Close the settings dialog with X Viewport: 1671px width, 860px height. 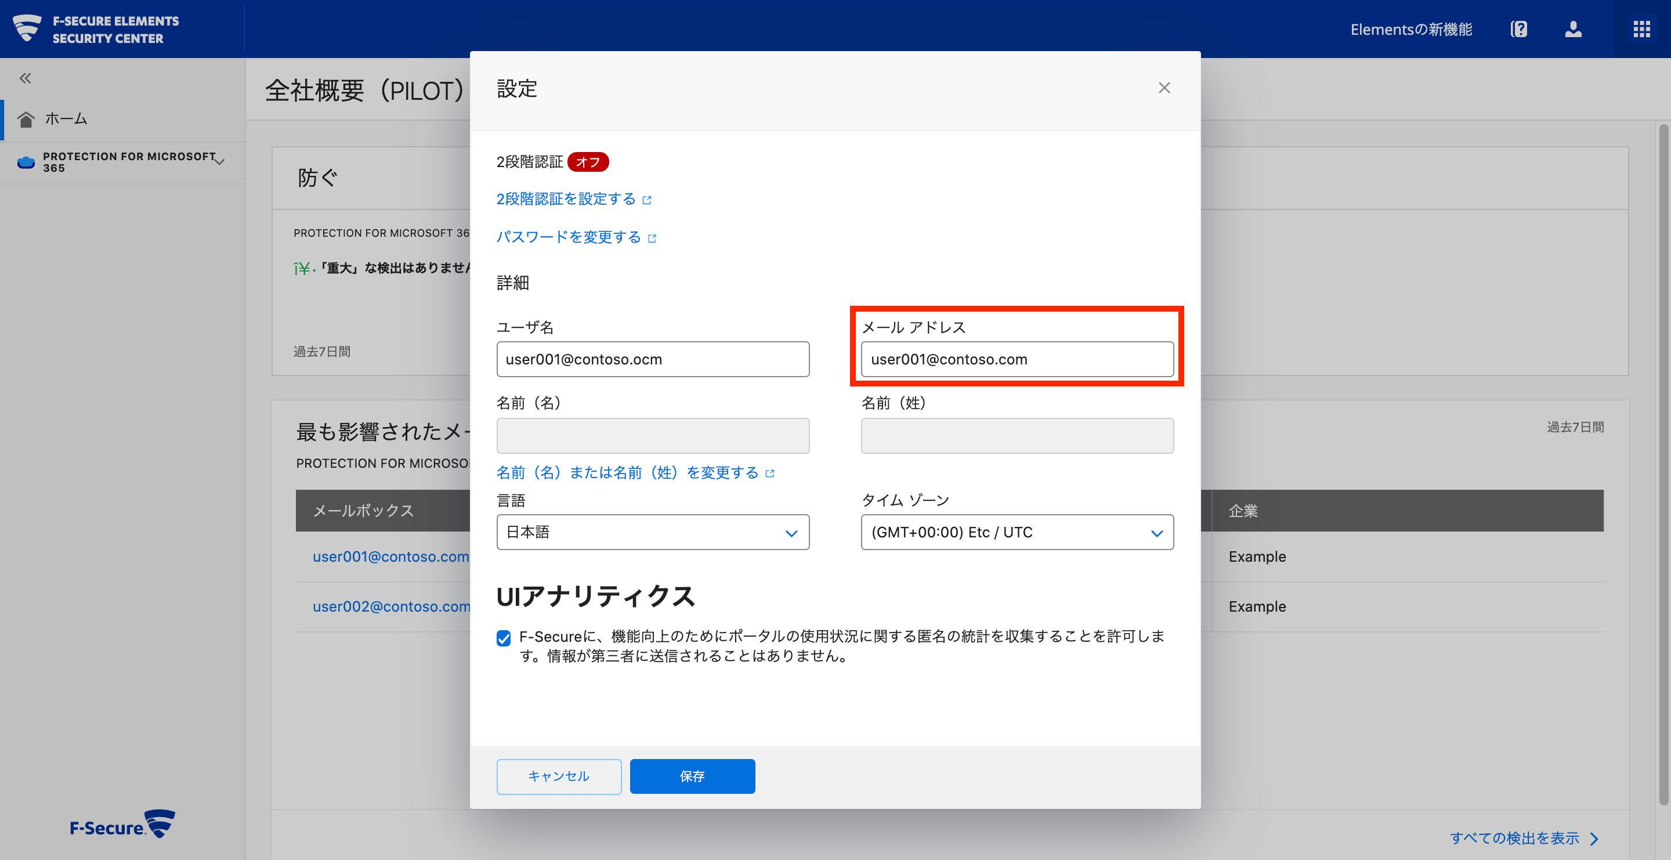coord(1164,88)
